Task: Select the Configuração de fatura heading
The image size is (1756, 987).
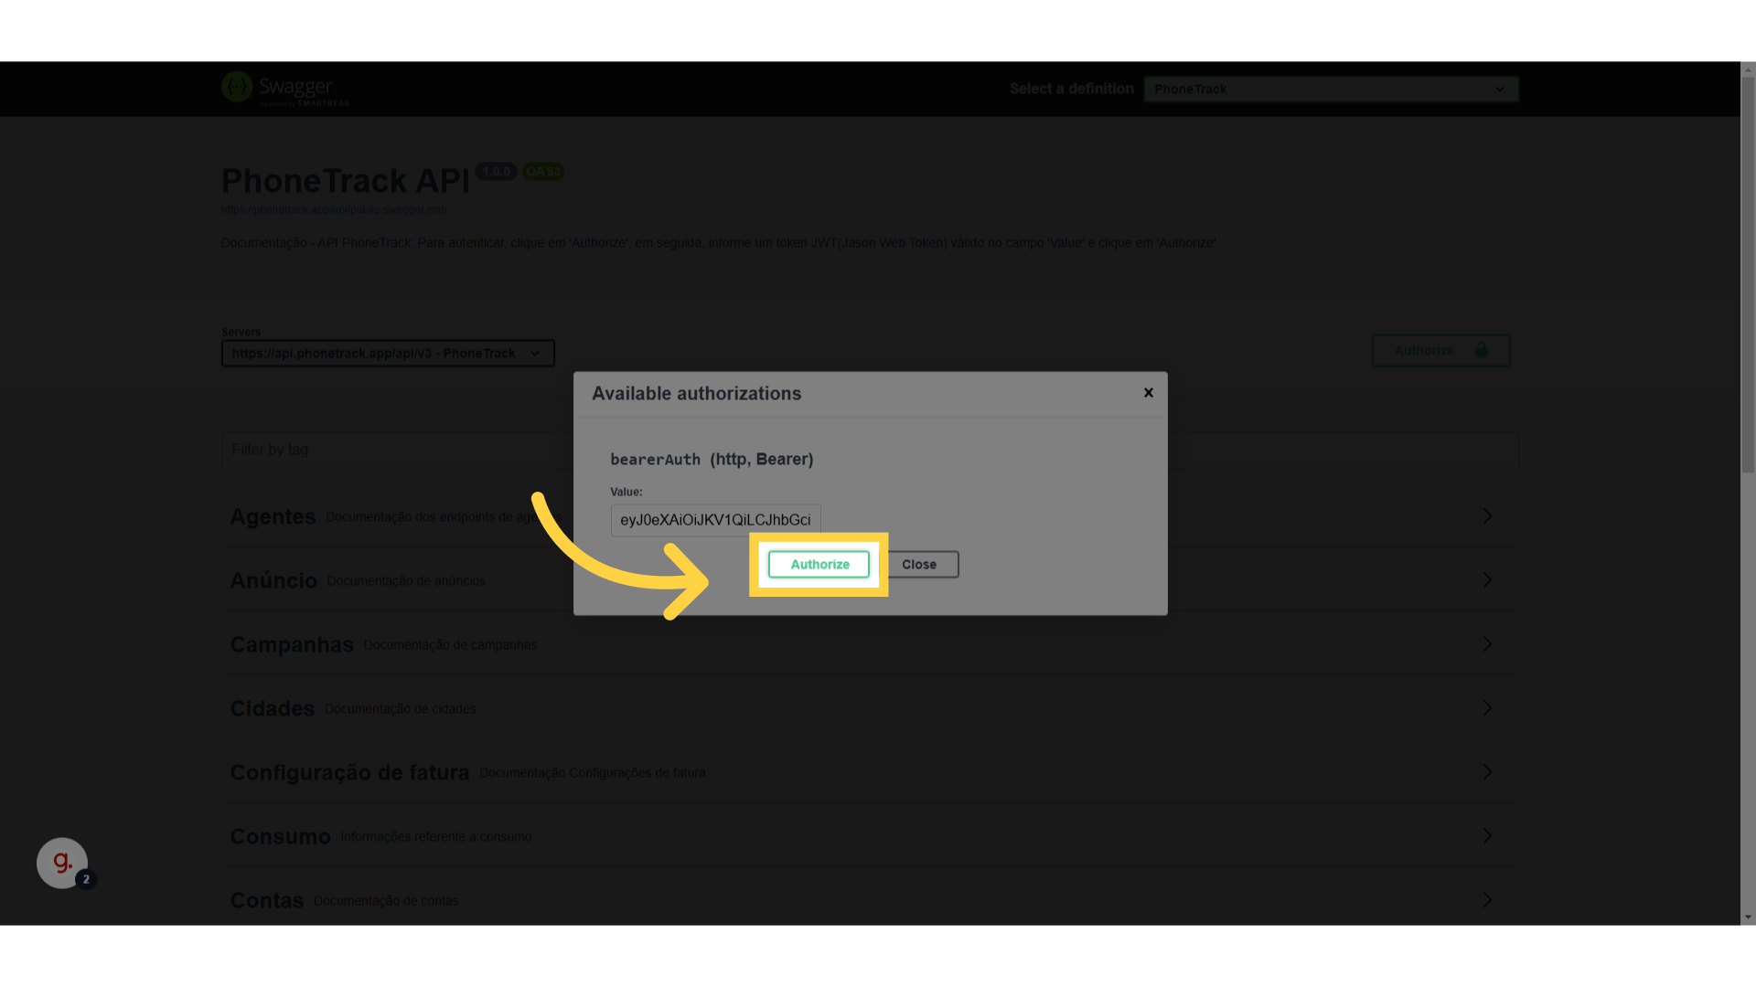Action: (x=349, y=773)
